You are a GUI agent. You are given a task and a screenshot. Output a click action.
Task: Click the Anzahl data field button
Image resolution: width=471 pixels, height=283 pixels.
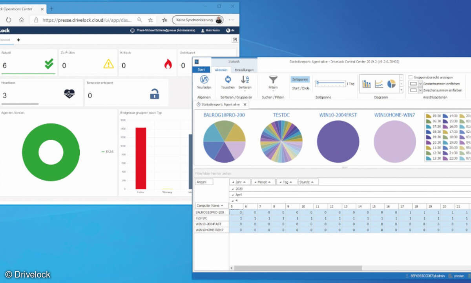tap(204, 182)
